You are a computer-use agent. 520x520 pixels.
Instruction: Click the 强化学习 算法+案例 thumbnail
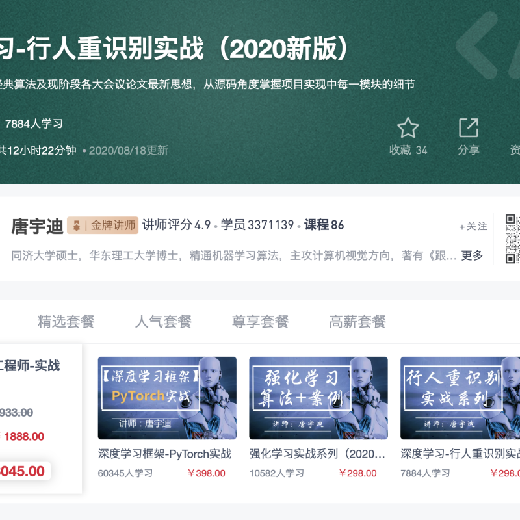click(x=319, y=398)
